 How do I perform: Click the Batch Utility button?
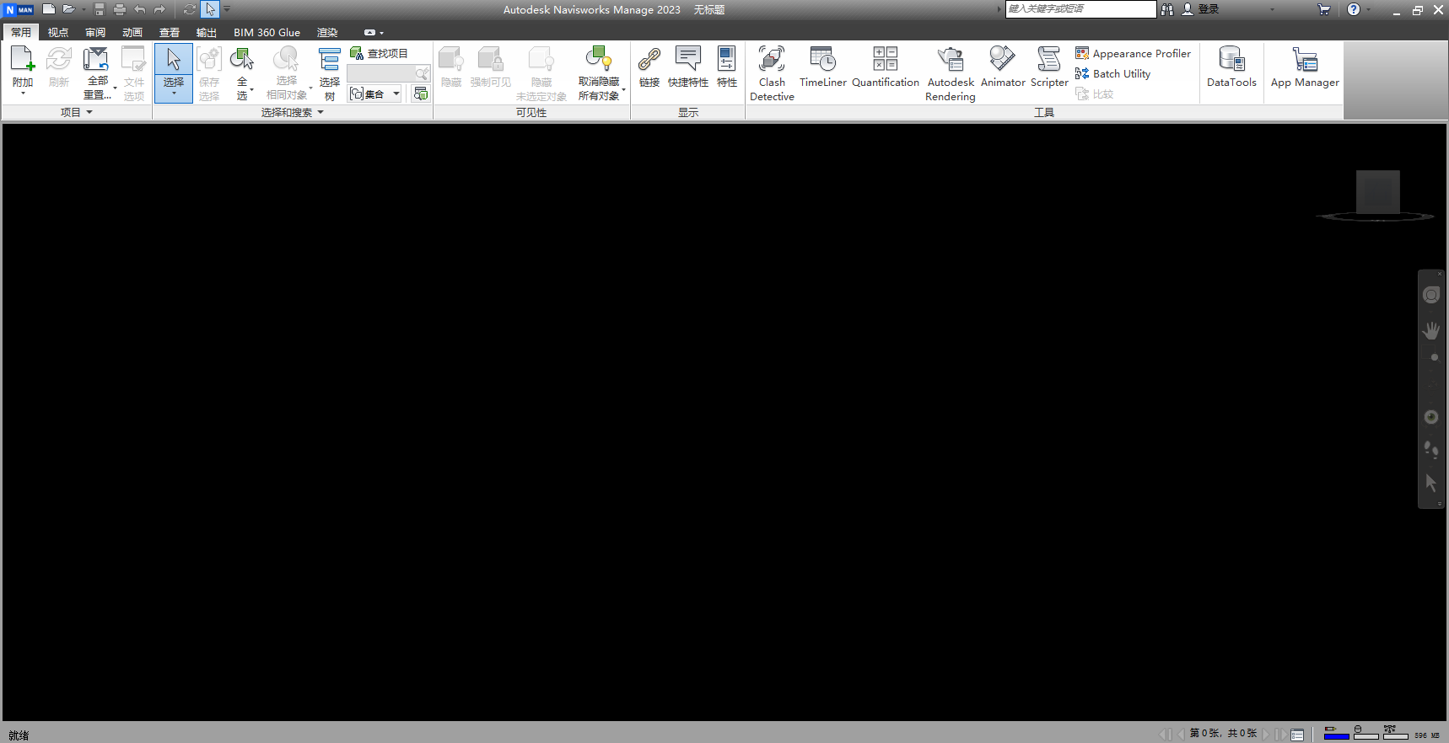coord(1113,73)
